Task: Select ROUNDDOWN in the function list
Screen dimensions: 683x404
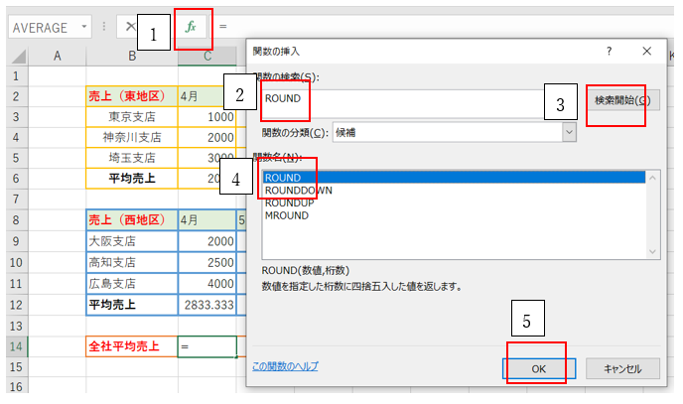Action: pos(298,190)
